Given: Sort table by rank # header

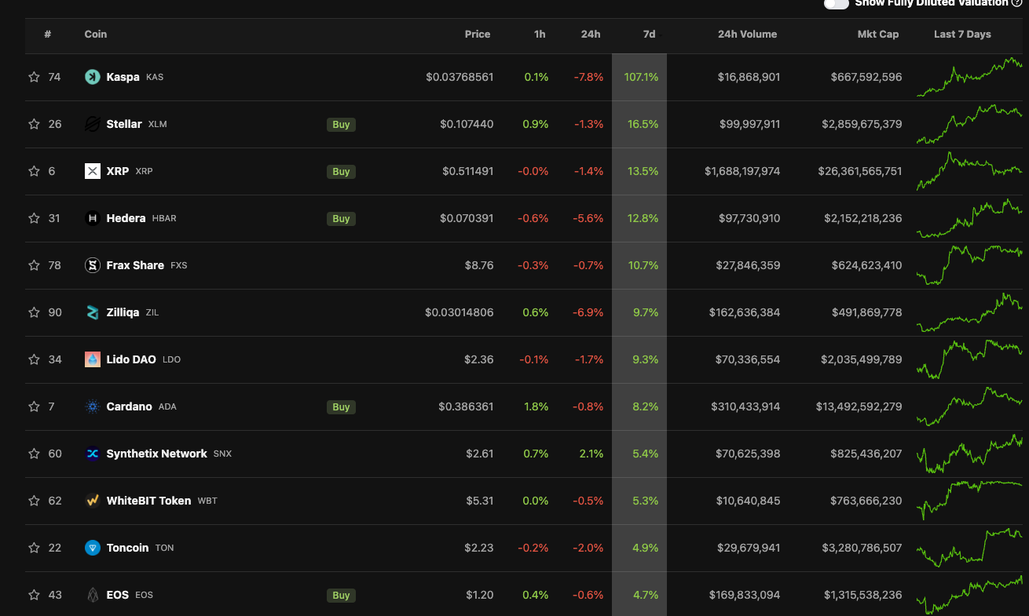Looking at the screenshot, I should tap(48, 35).
